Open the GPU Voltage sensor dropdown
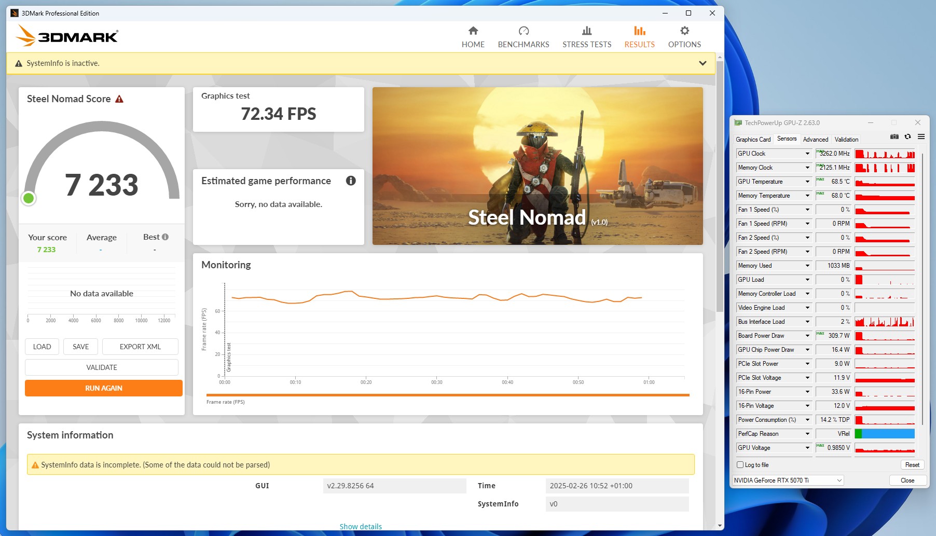Image resolution: width=936 pixels, height=536 pixels. point(807,448)
